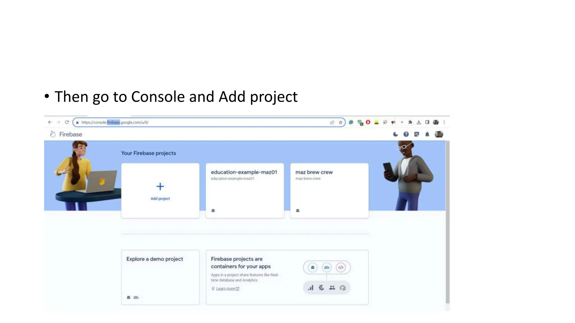Screen dimensions: 575x323
Task: Click the Android icon on the maz brew crew card
Action: [298, 211]
